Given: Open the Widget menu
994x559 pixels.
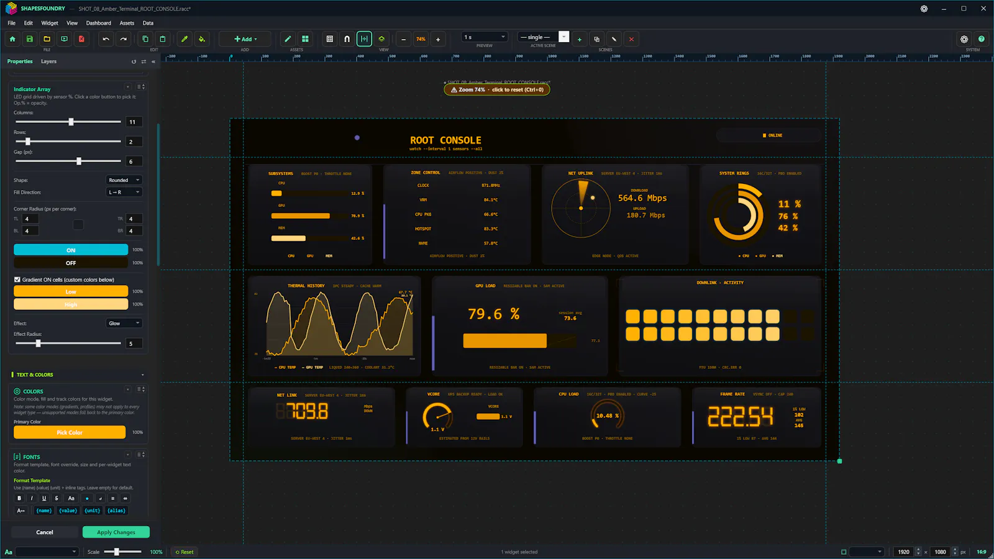Looking at the screenshot, I should click(x=50, y=23).
